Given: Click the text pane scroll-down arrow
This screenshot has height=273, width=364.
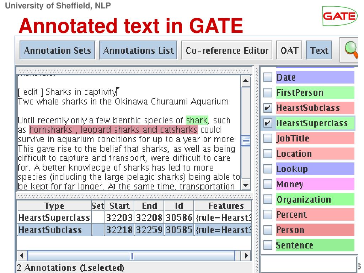Looking at the screenshot, I should pos(246,185).
